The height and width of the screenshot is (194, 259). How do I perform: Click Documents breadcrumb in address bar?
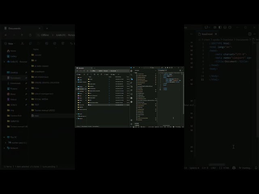point(113,71)
